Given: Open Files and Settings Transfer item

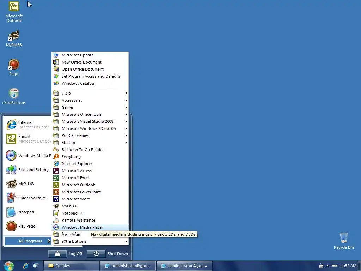Looking at the screenshot, I should point(27,170).
